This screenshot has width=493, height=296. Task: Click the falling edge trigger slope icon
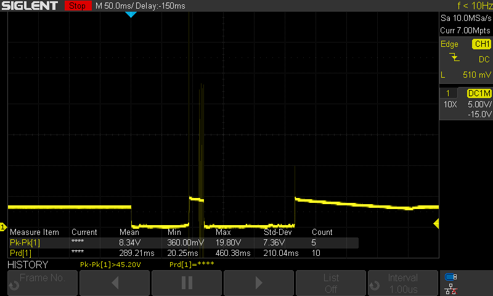click(455, 58)
